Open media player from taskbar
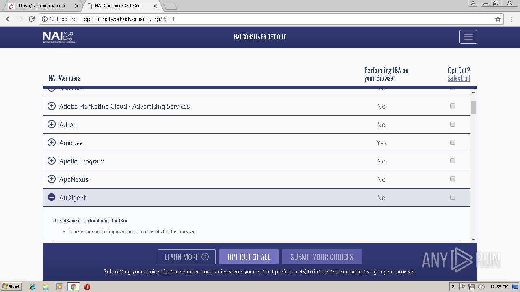This screenshot has height=292, width=520. pyautogui.click(x=60, y=287)
